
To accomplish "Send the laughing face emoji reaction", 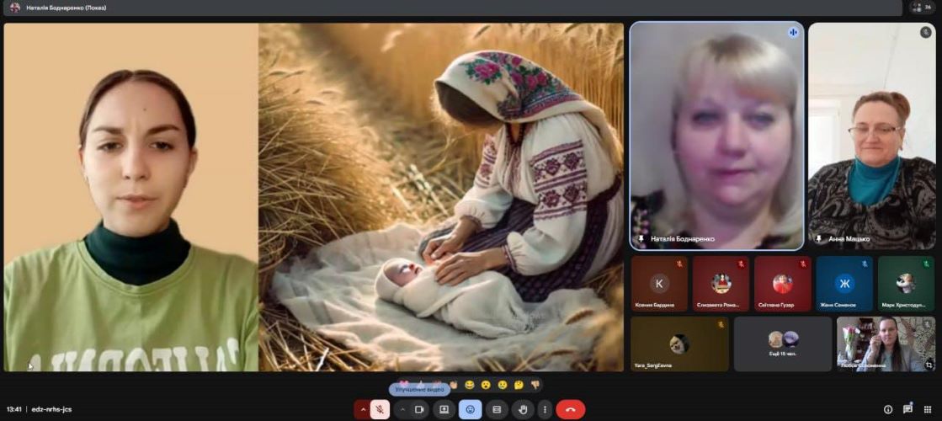I will [x=469, y=385].
